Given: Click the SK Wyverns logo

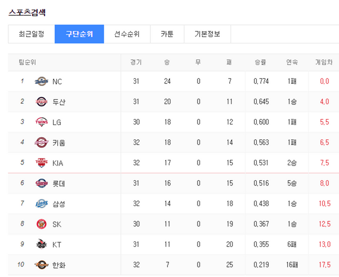Looking at the screenshot, I should click(41, 224).
